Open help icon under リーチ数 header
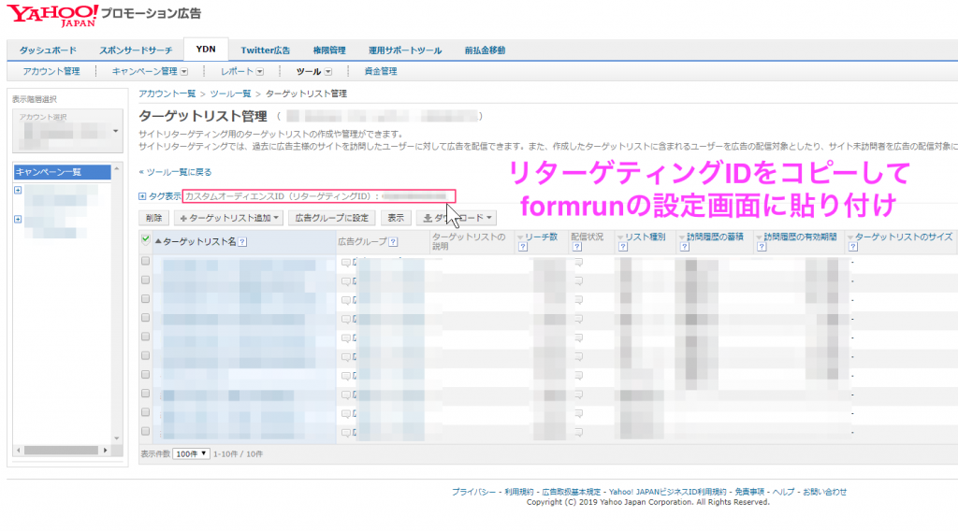The image size is (958, 531). click(523, 247)
